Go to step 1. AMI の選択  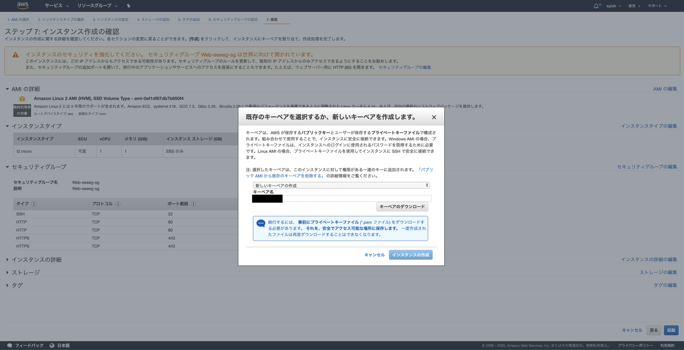click(18, 20)
